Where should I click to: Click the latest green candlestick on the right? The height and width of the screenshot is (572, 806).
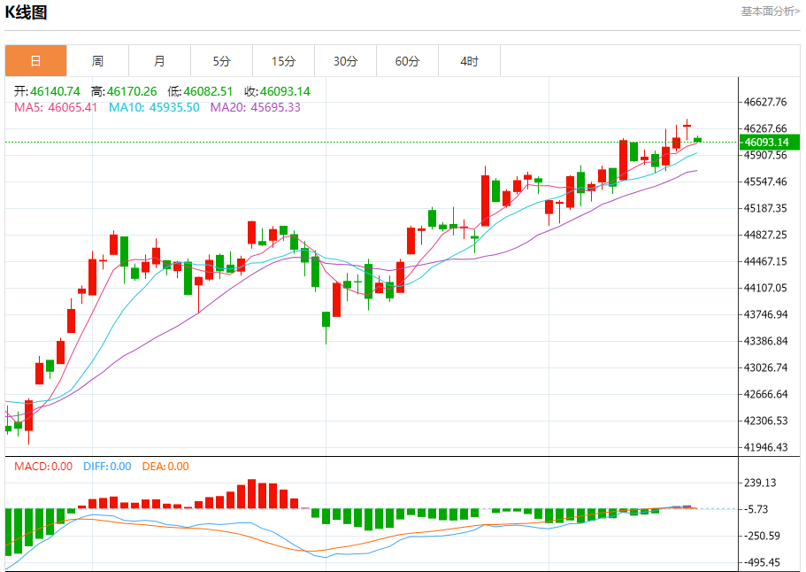pos(697,139)
